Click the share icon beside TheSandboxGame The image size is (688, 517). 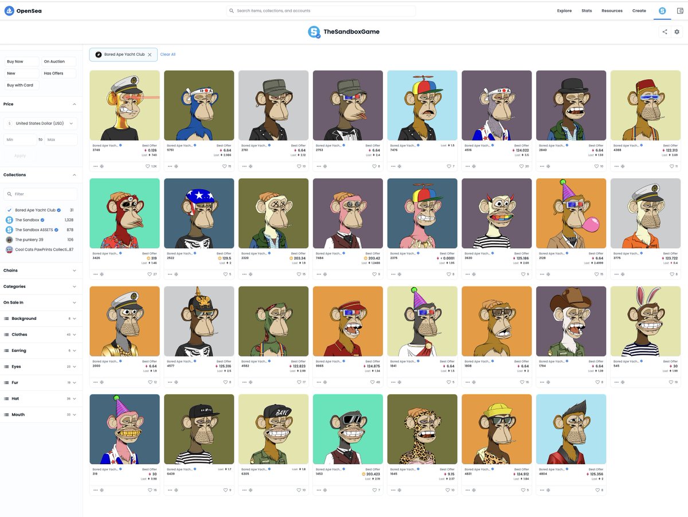coord(664,32)
